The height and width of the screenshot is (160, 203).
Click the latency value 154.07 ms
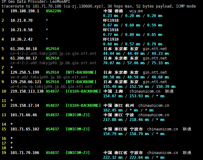(113, 96)
